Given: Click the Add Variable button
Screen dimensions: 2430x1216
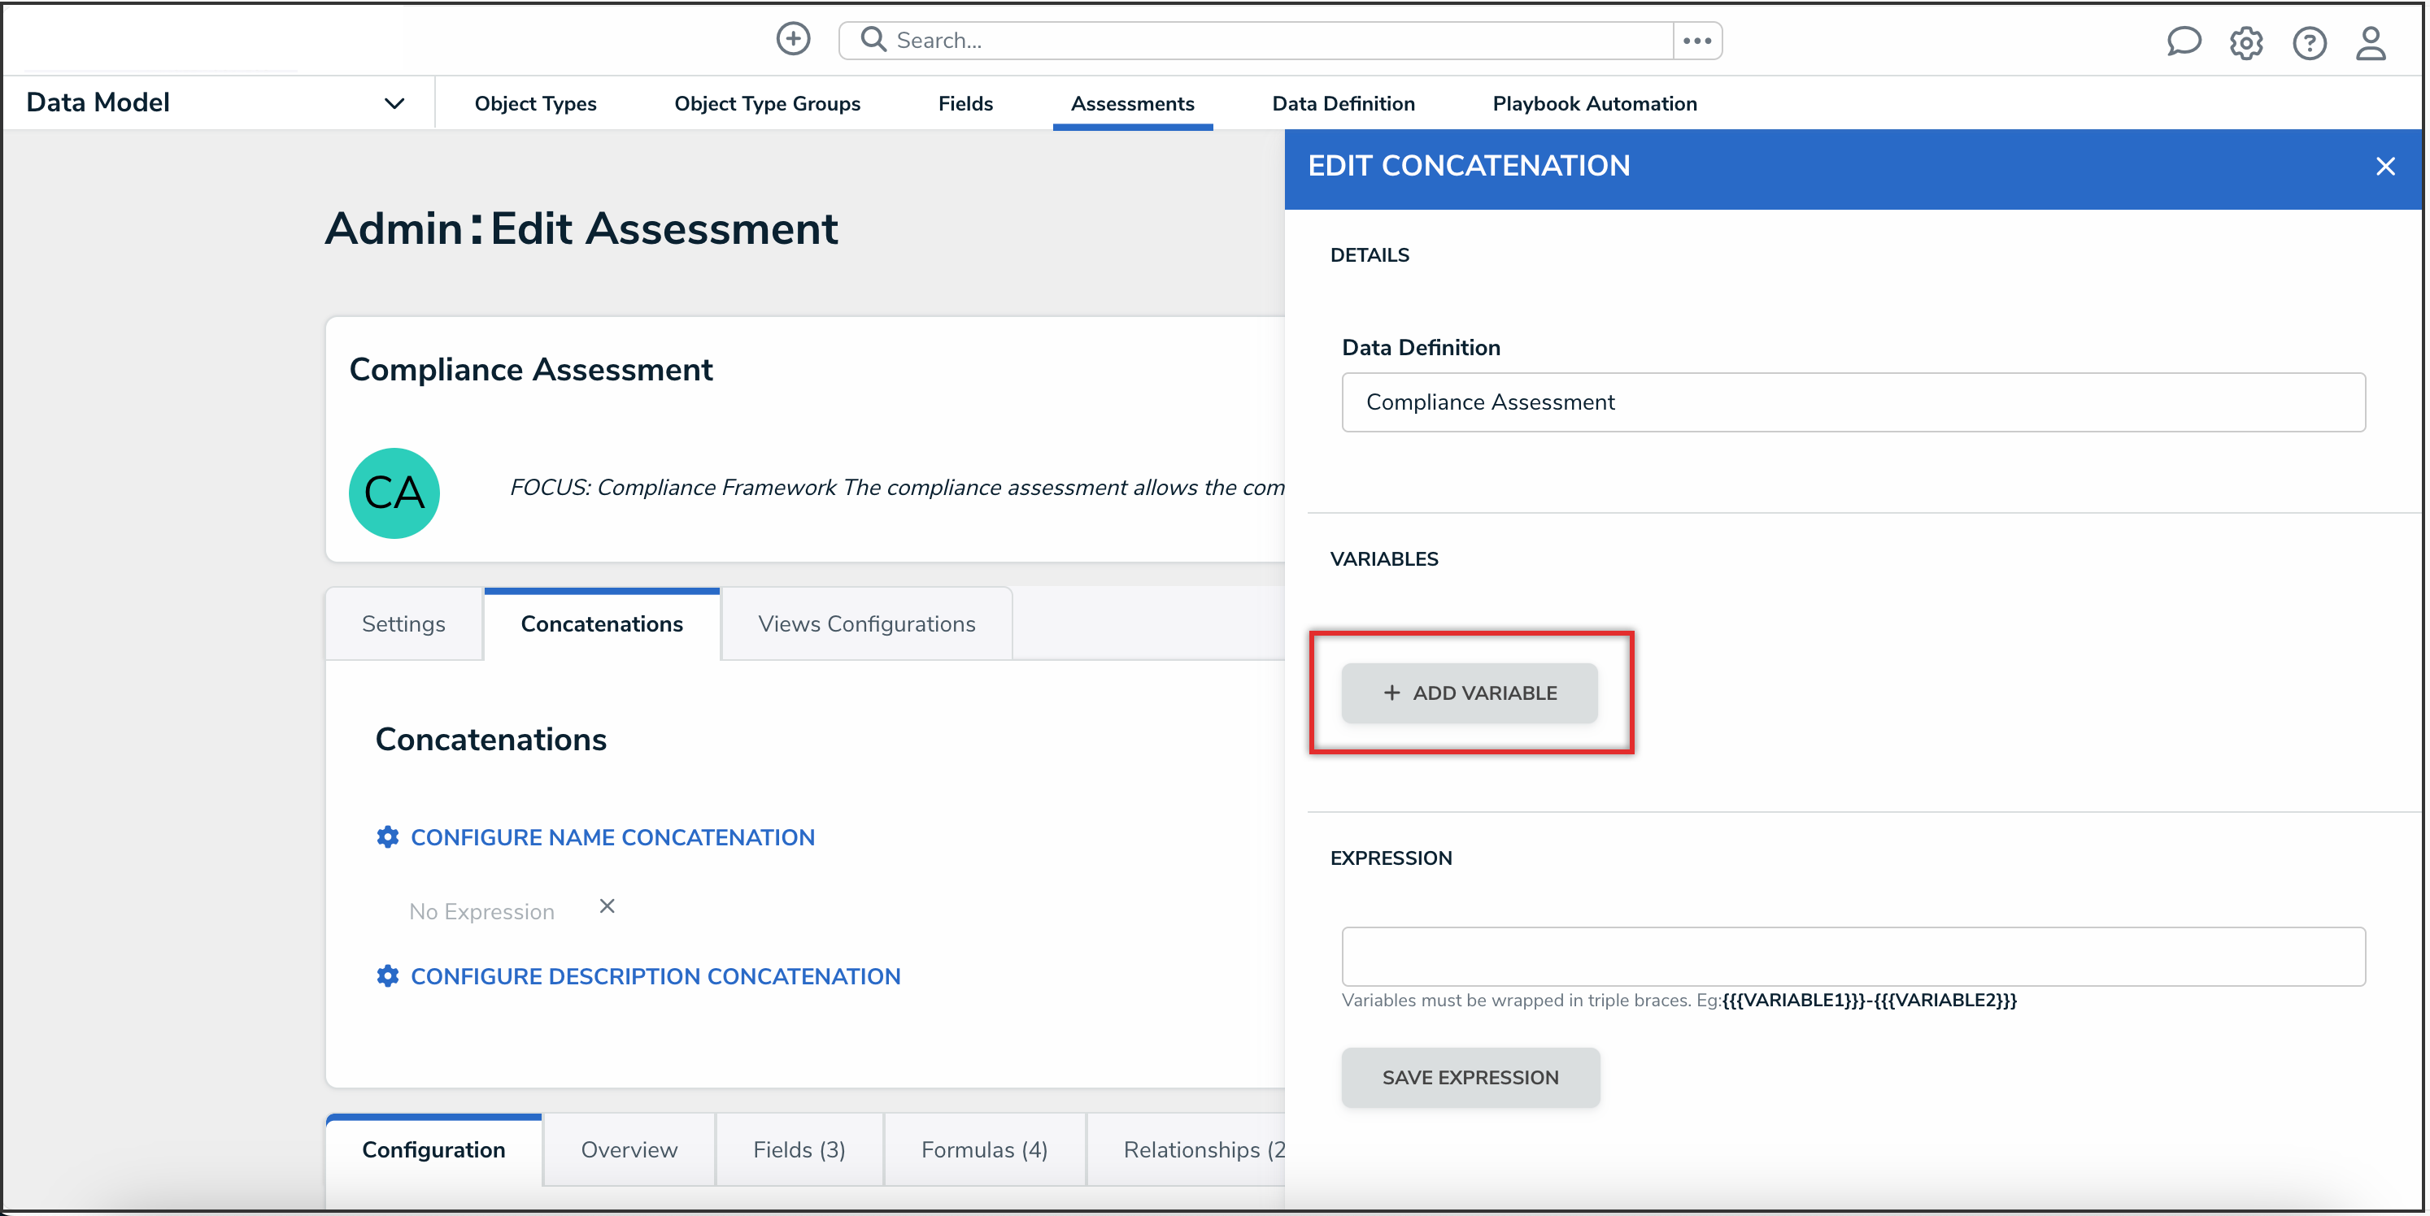Looking at the screenshot, I should 1469,693.
